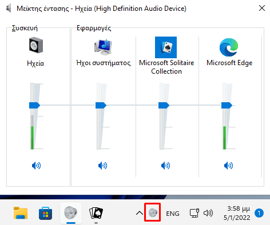Show hidden tray icons chevron
Viewport: 270px width, 225px height.
click(x=140, y=213)
